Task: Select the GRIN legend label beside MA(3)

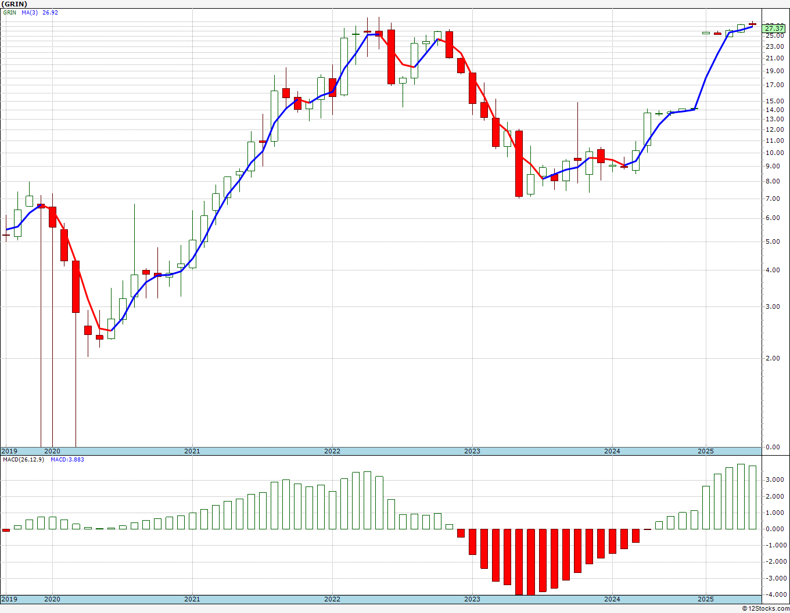Action: click(10, 12)
